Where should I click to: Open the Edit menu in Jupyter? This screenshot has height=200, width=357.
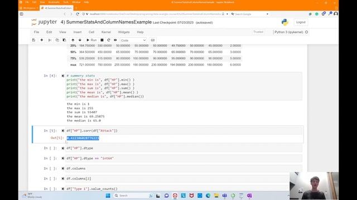coord(49,32)
